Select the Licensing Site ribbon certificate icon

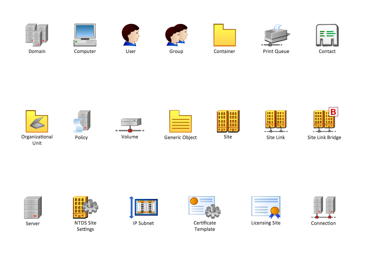(x=266, y=207)
